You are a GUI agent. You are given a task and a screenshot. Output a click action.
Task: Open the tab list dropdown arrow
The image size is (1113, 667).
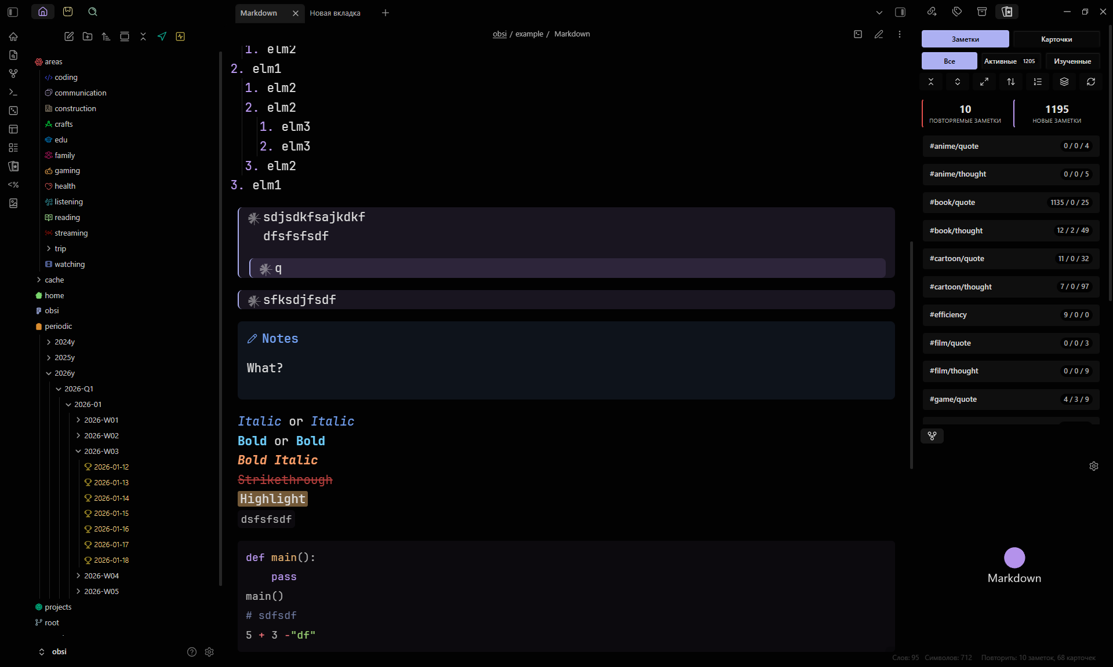[x=879, y=12]
